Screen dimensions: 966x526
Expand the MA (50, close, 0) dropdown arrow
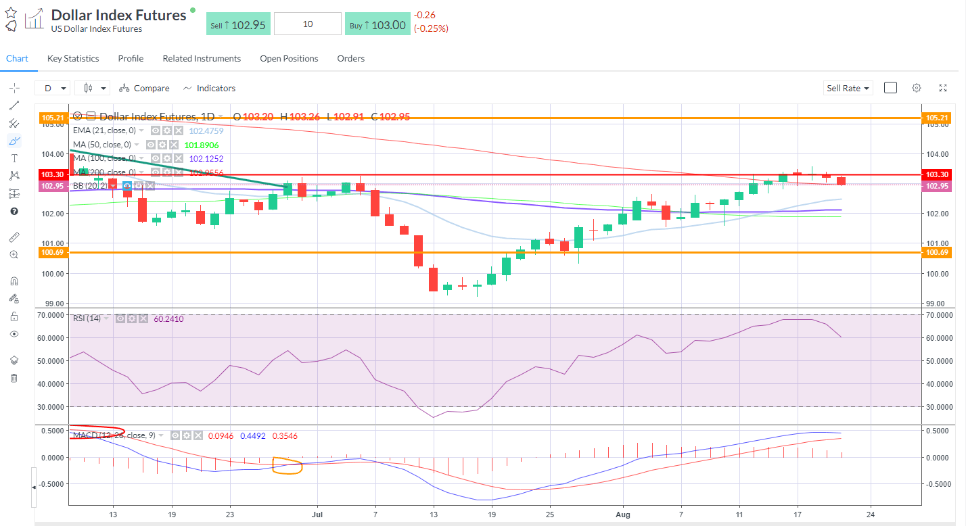(137, 145)
